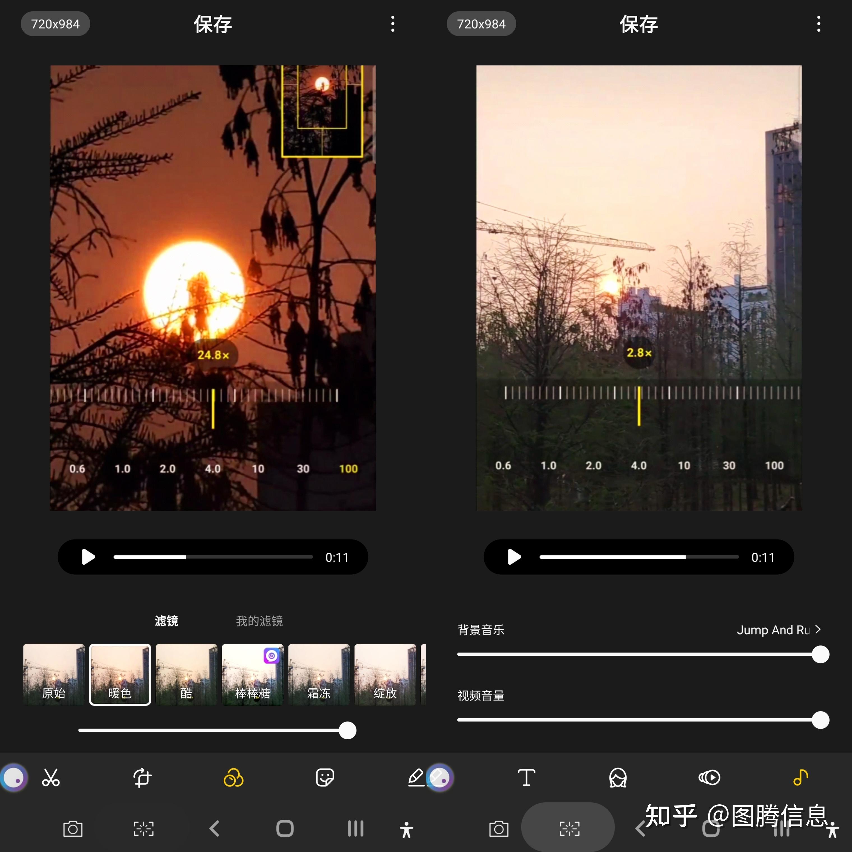Apply the 霜冻 filter thumbnail
This screenshot has width=852, height=852.
[319, 674]
